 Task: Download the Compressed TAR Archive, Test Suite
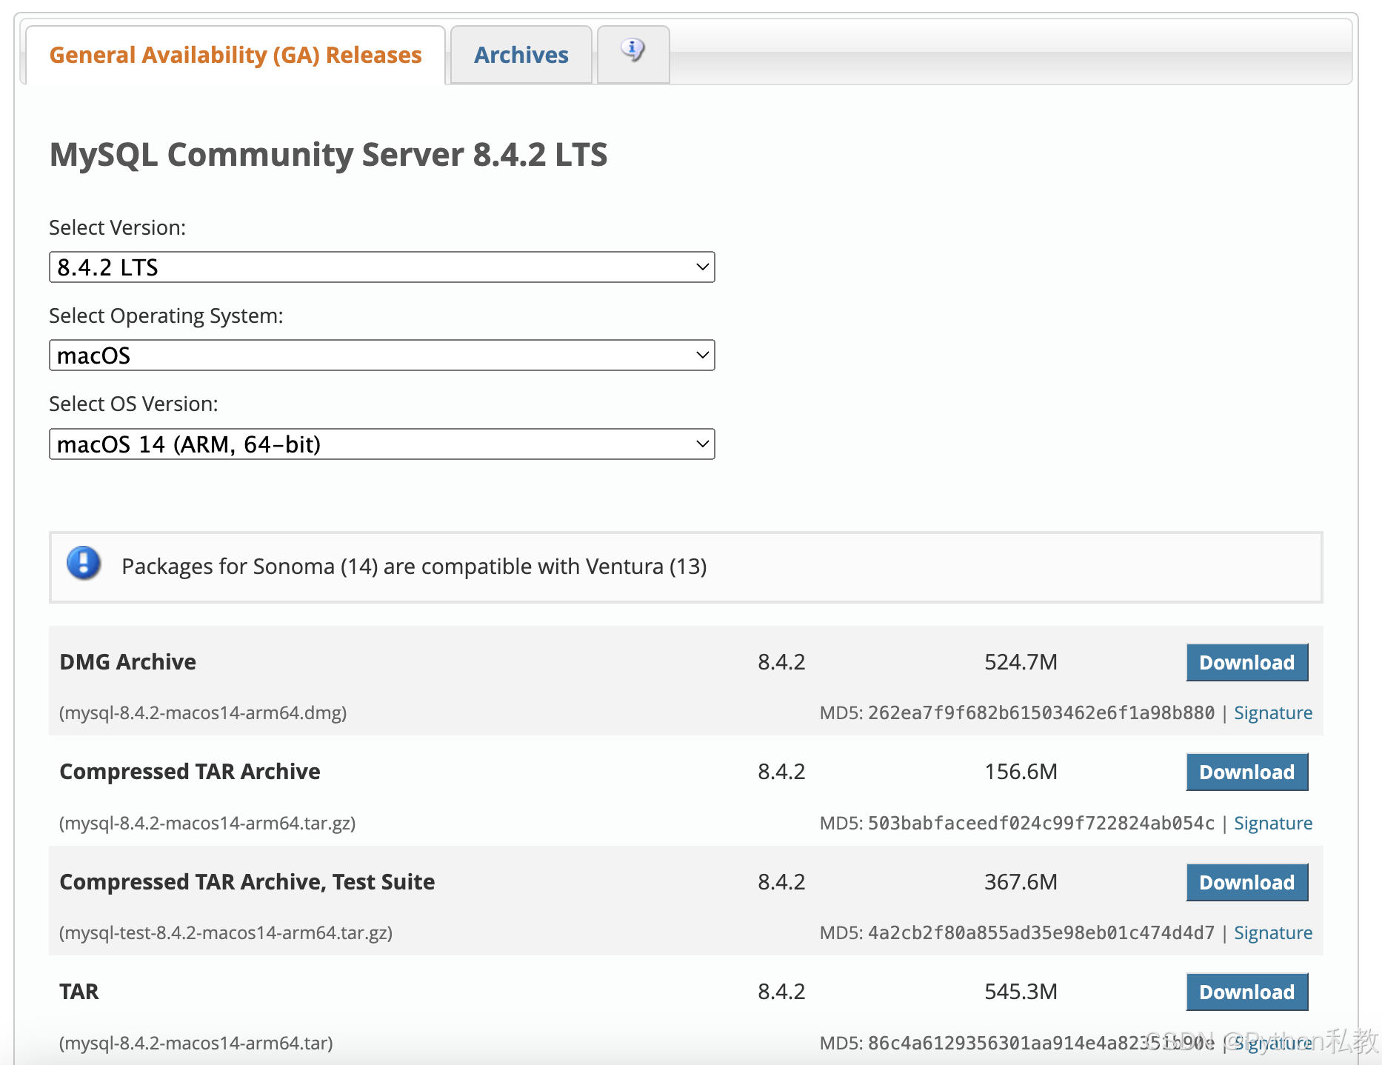click(1247, 882)
